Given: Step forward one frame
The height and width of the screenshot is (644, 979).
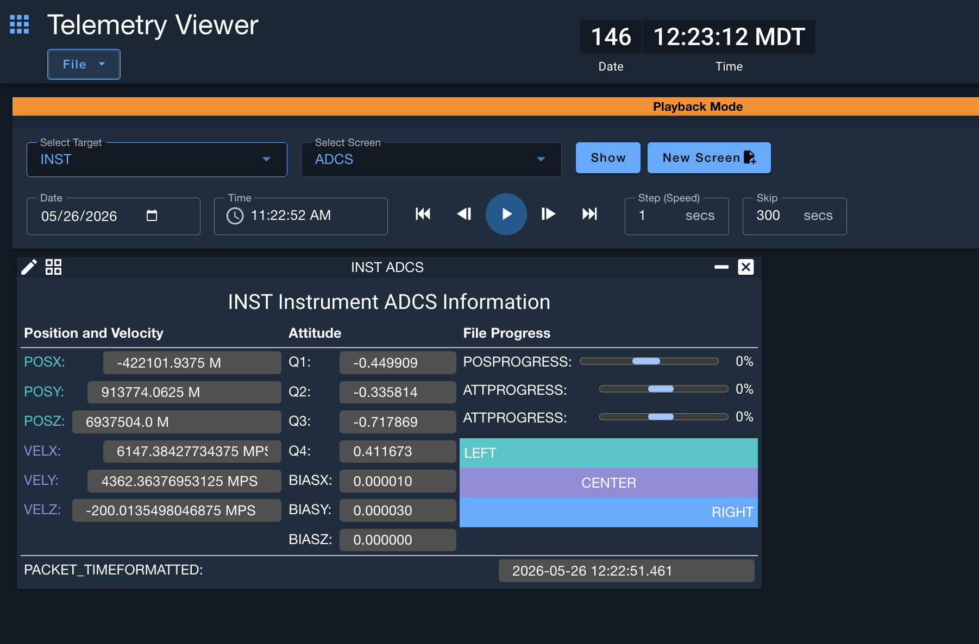Looking at the screenshot, I should click(548, 214).
